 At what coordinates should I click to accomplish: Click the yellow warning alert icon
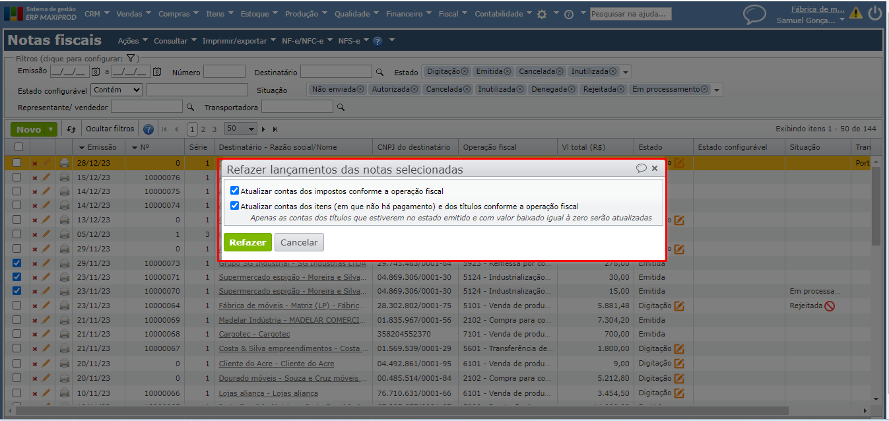[x=856, y=13]
